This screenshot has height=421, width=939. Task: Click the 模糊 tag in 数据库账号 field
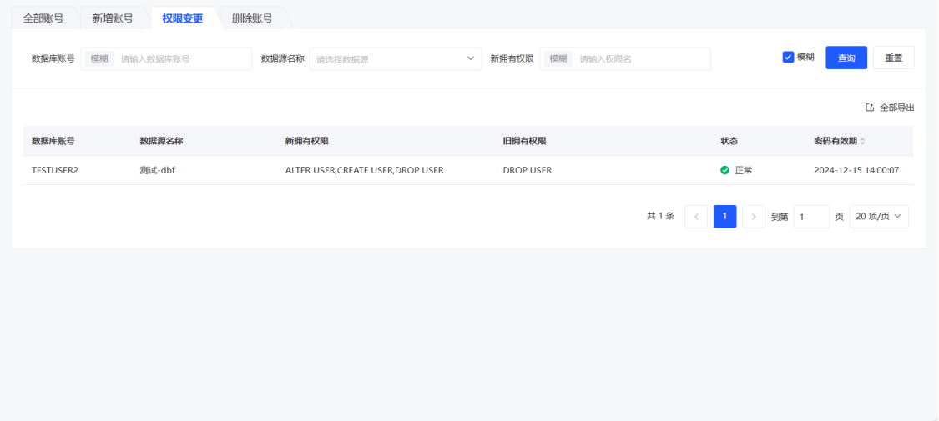click(99, 58)
